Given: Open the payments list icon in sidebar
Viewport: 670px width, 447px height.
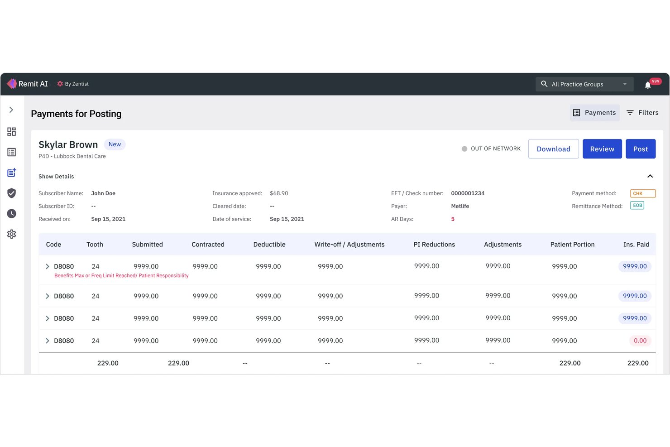Looking at the screenshot, I should point(12,152).
